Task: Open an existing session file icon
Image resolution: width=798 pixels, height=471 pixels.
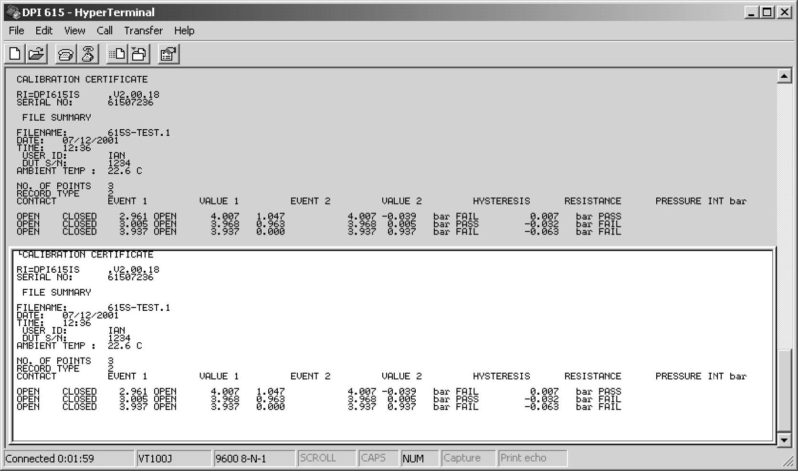Action: 36,54
